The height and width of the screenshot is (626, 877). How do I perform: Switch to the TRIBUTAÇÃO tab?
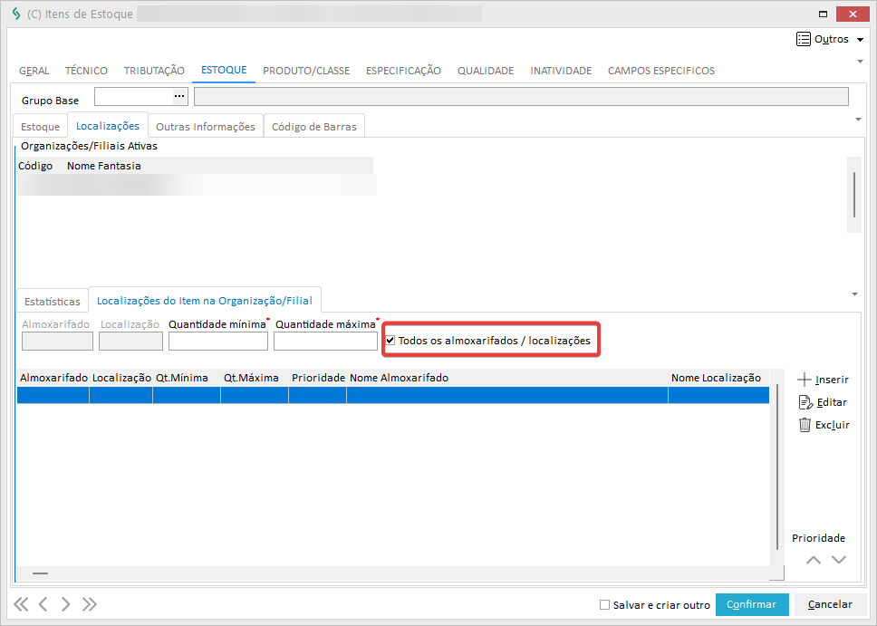[x=154, y=71]
